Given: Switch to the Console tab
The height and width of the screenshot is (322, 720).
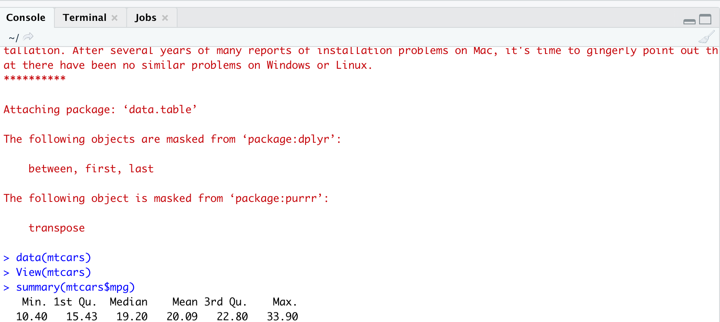Looking at the screenshot, I should tap(26, 18).
